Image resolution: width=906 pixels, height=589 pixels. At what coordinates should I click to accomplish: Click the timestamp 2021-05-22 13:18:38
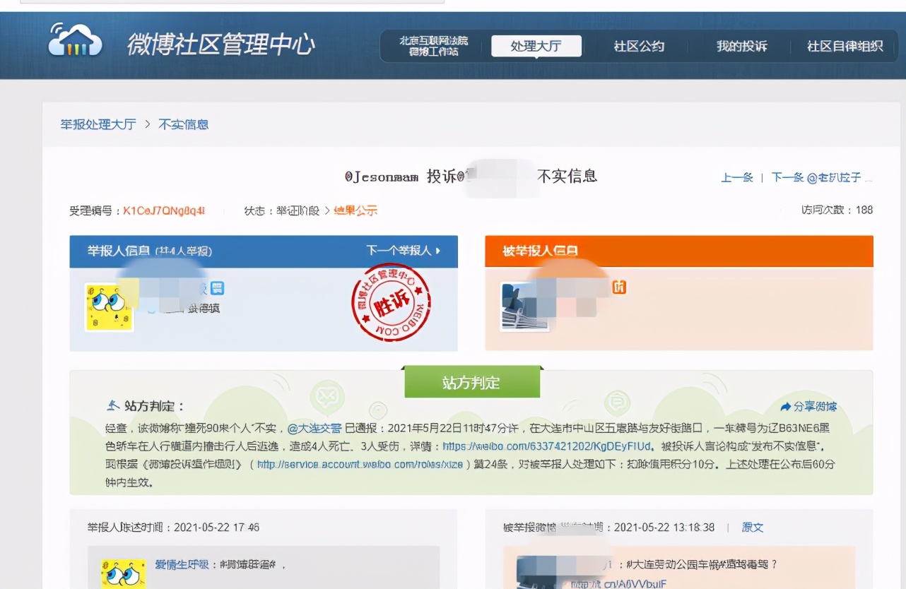664,528
